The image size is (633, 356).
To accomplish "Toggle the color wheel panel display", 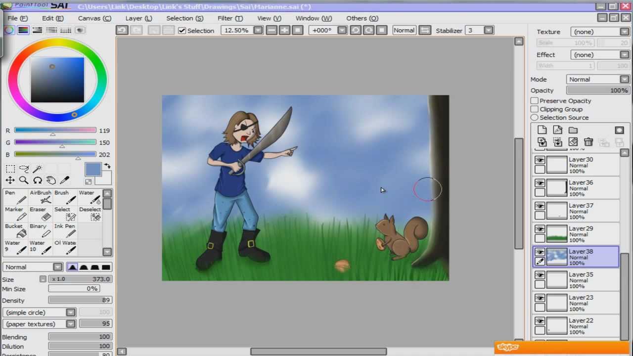I will click(x=9, y=30).
